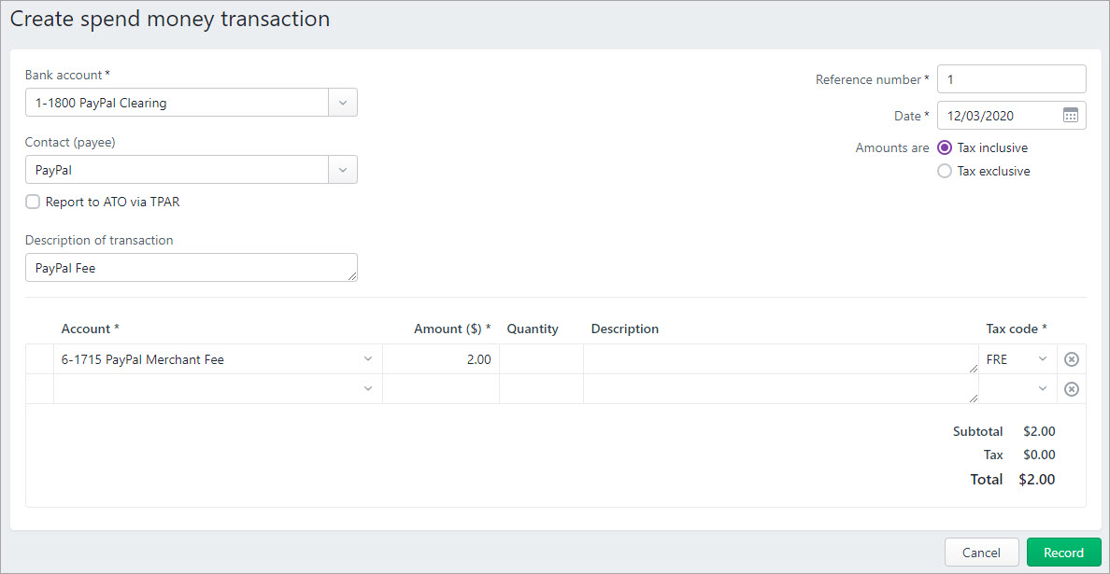Open the FRE tax code dropdown
This screenshot has width=1110, height=574.
tap(1042, 359)
